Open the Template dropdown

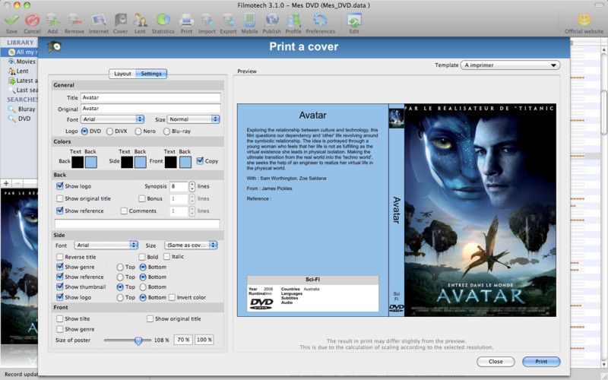click(510, 65)
